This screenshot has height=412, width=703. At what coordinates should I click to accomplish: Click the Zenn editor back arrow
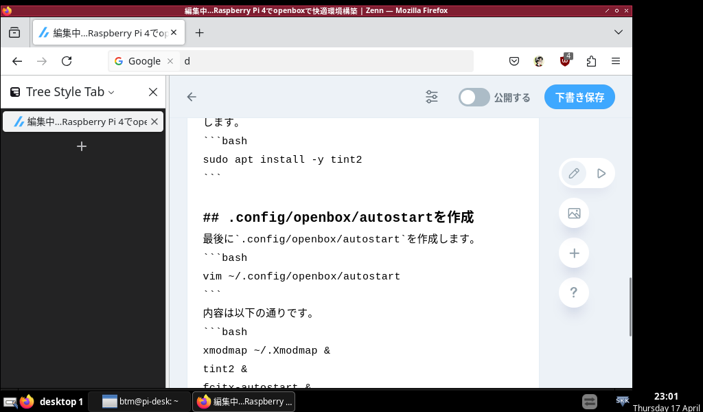tap(192, 97)
